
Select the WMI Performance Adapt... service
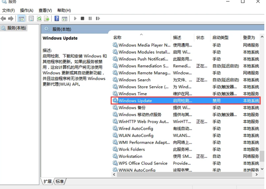186,143
